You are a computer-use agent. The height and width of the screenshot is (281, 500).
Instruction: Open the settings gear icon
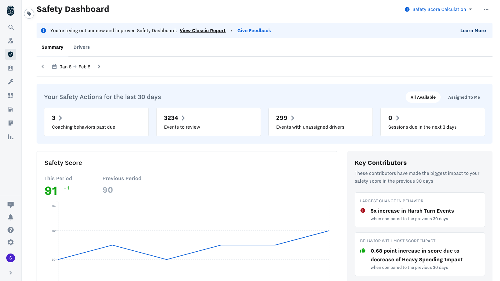tap(11, 242)
